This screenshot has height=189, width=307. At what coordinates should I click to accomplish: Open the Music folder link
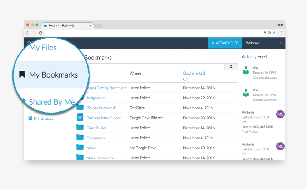91,148
